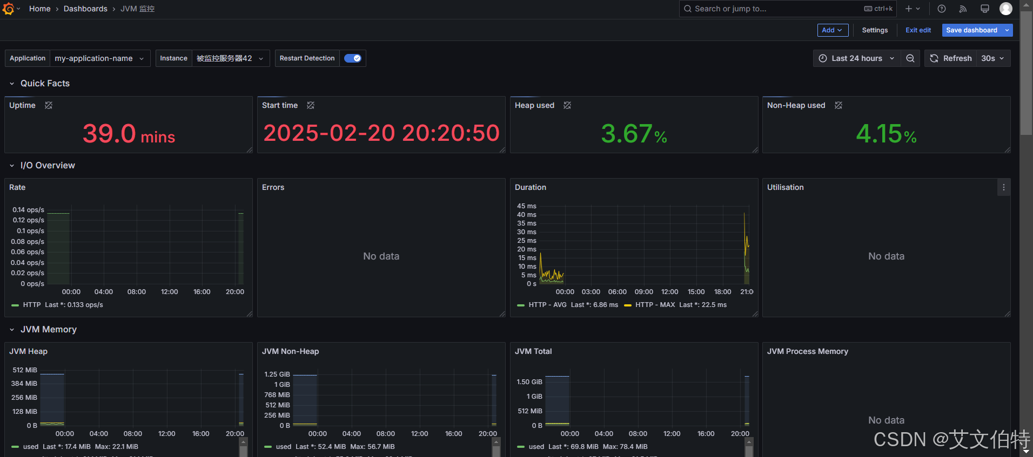Image resolution: width=1033 pixels, height=457 pixels.
Task: Click the Non-Heap used panel link icon
Action: [x=839, y=105]
